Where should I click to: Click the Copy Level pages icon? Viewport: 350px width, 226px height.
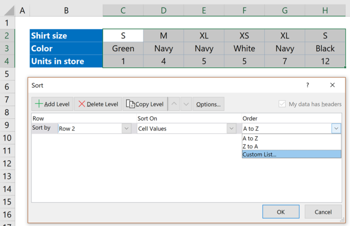point(130,104)
